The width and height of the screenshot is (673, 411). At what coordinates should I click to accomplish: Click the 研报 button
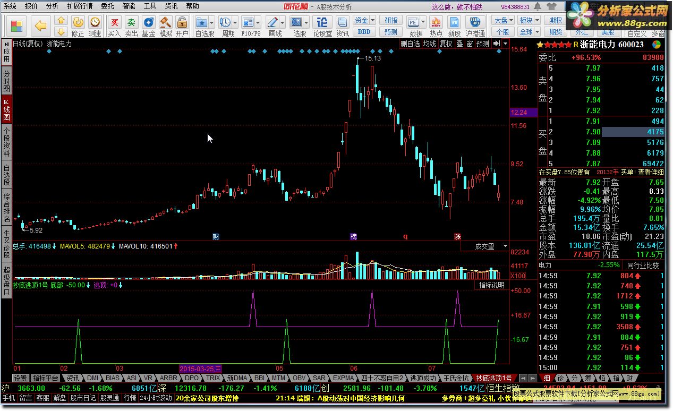click(x=391, y=20)
